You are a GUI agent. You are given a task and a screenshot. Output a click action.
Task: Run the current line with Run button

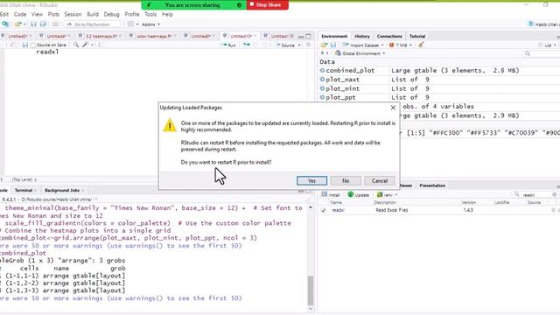tap(228, 45)
